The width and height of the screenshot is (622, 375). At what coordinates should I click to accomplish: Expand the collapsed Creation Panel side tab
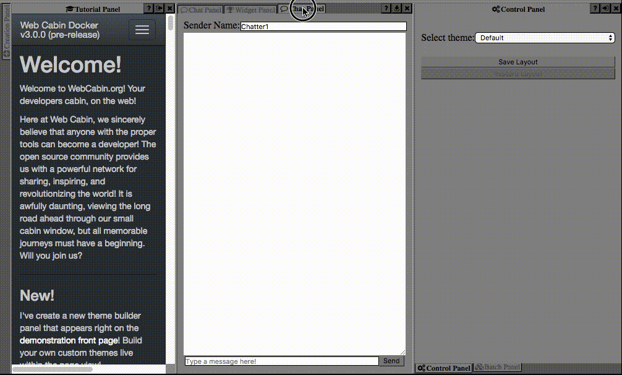6,32
